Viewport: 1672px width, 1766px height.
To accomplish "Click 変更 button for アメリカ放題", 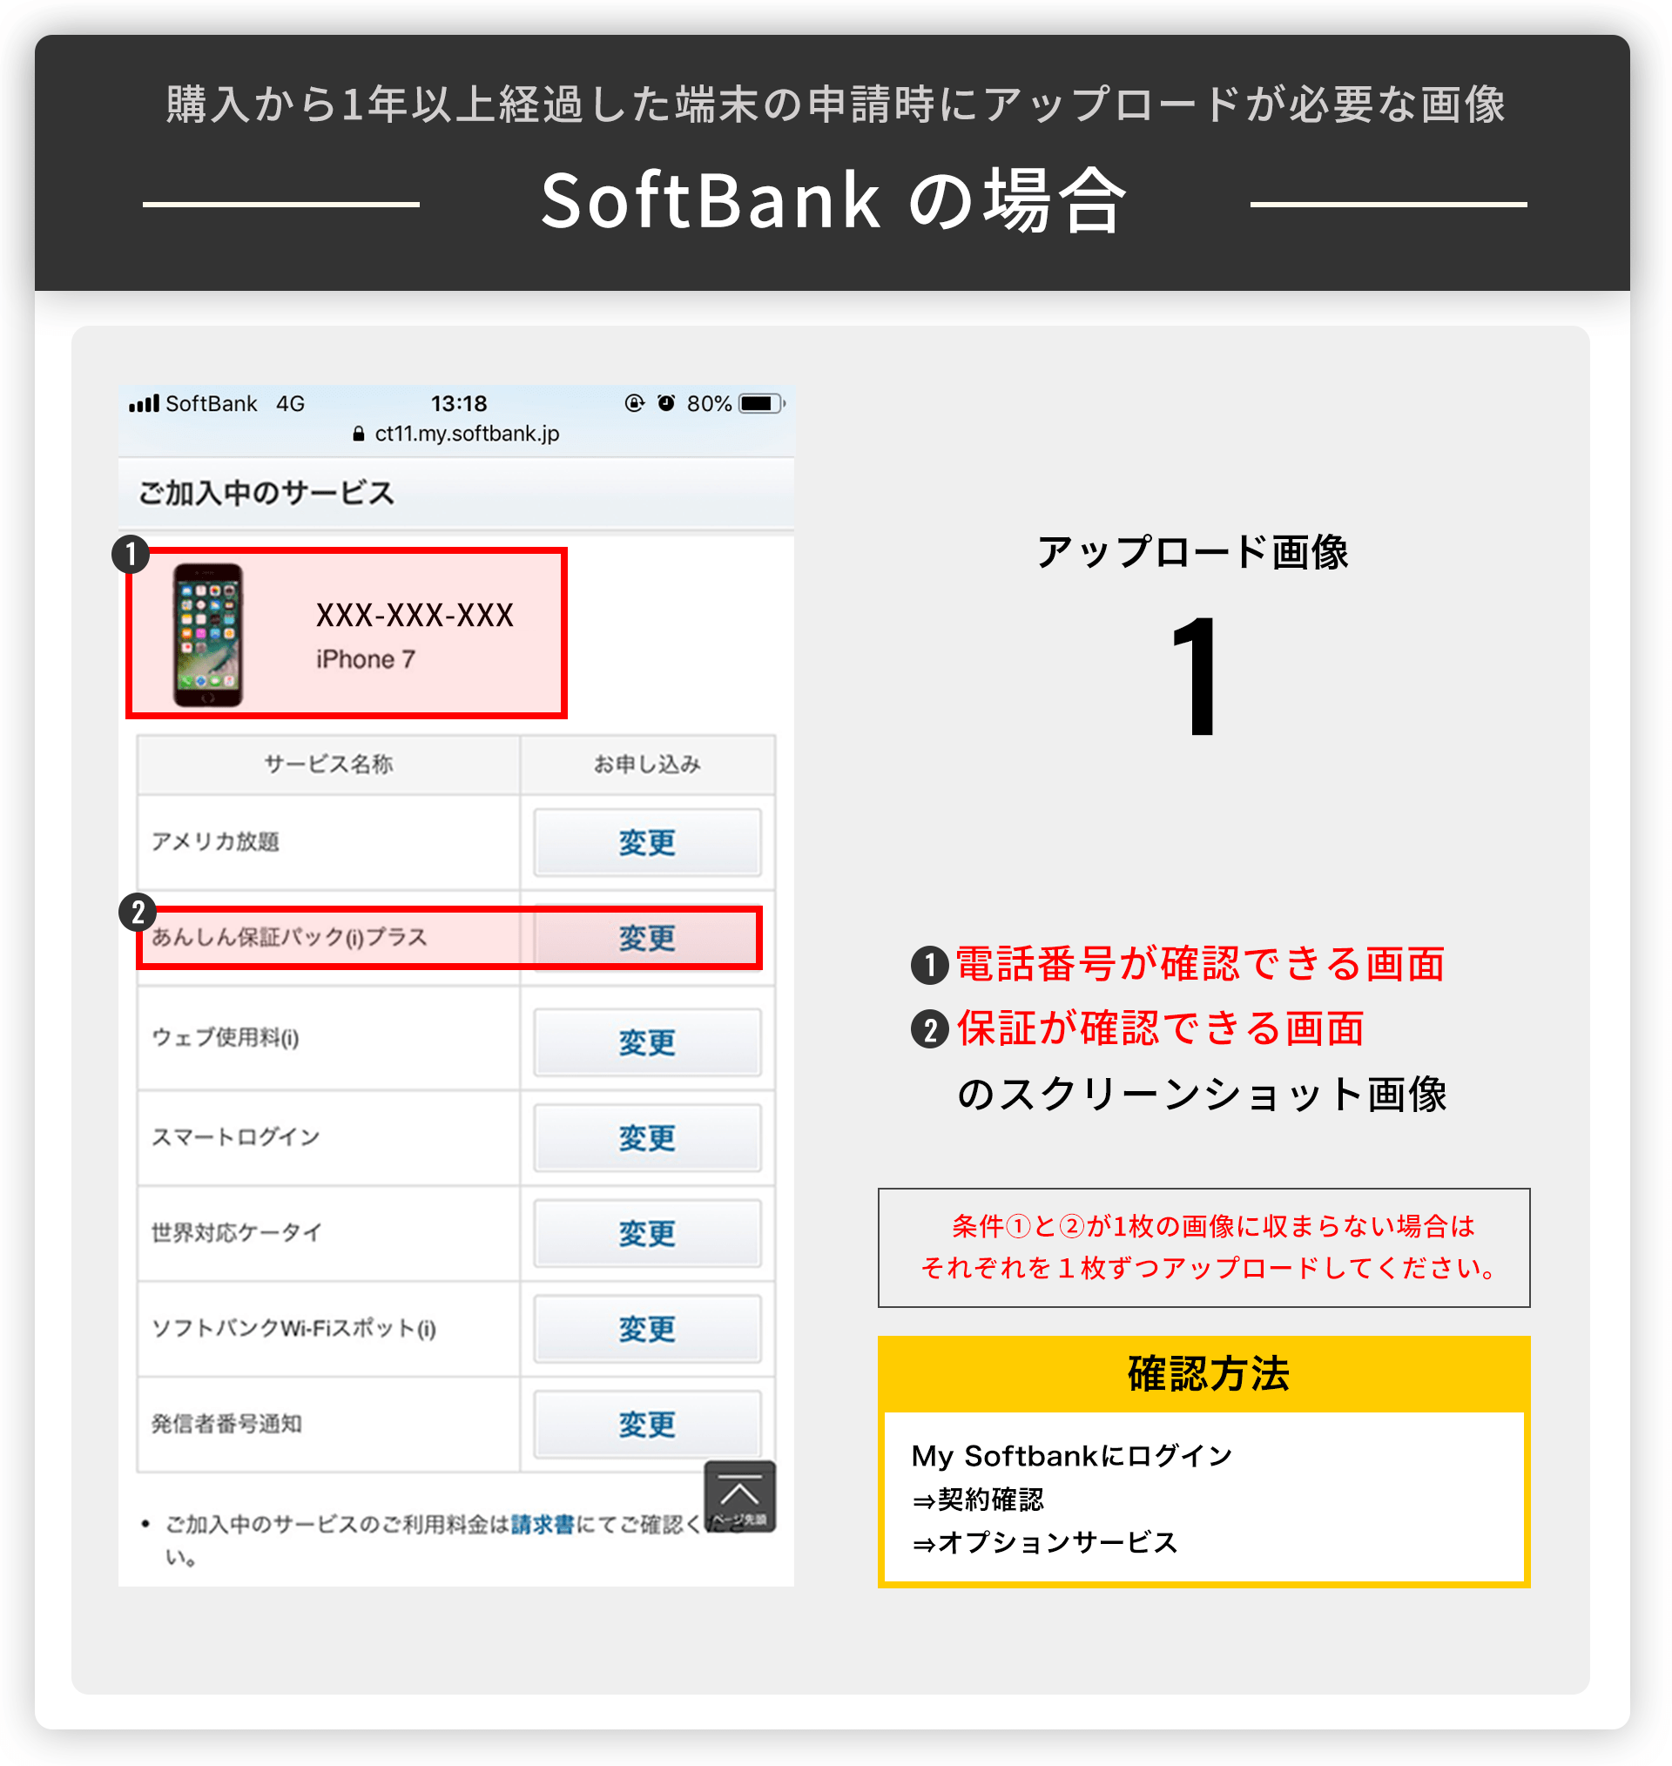I will [x=647, y=842].
